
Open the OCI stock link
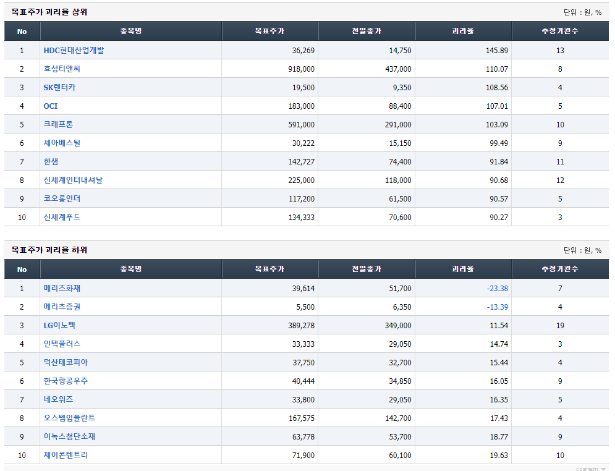coord(51,106)
